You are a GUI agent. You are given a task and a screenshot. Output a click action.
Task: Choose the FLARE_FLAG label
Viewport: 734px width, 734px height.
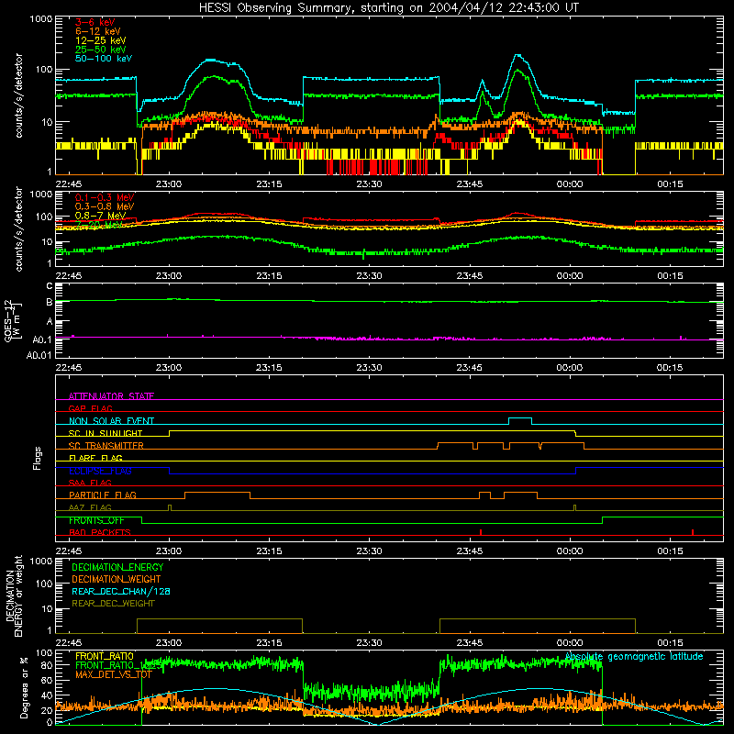click(x=95, y=458)
